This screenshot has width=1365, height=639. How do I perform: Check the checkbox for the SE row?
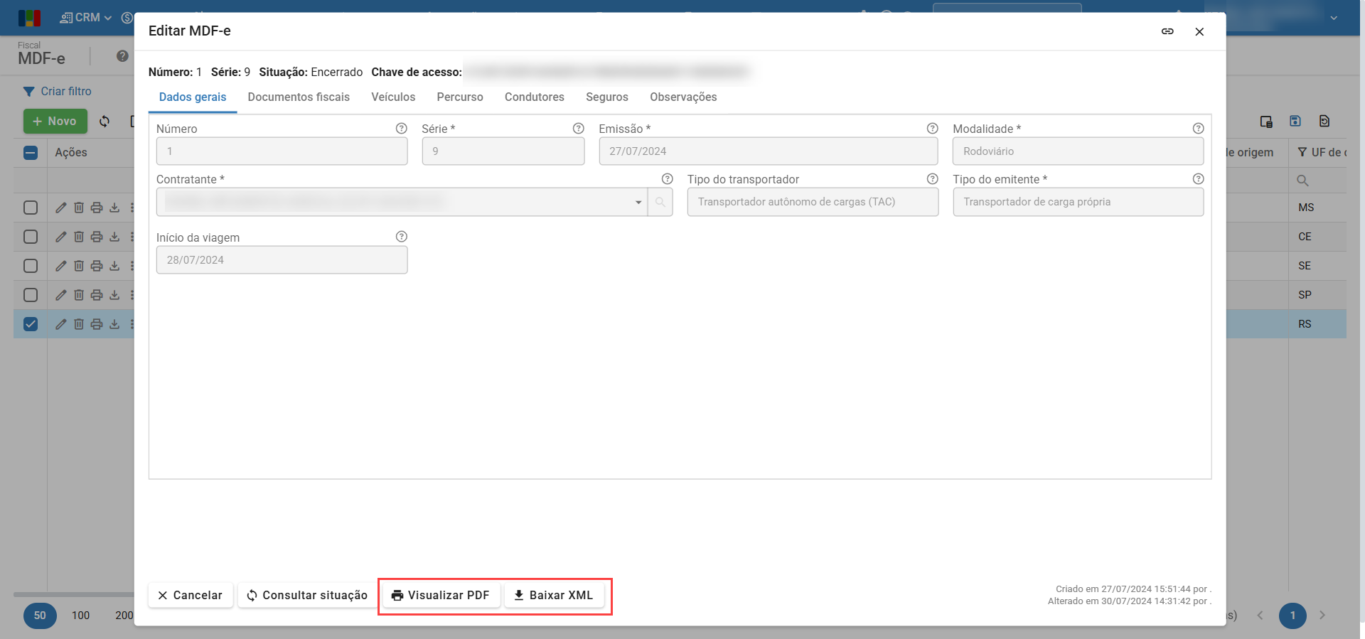point(31,266)
